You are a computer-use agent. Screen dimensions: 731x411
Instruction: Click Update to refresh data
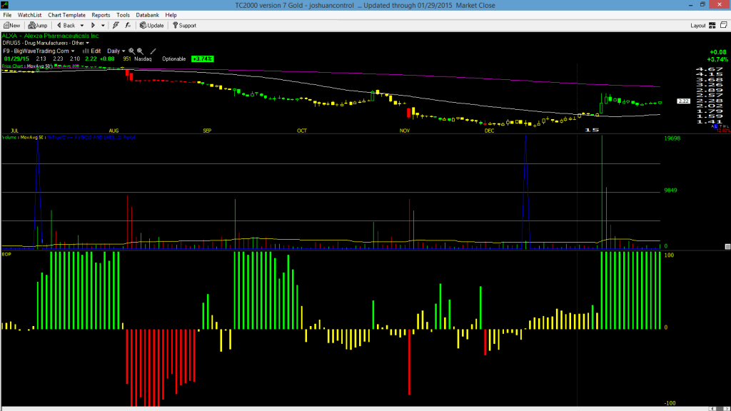[151, 26]
